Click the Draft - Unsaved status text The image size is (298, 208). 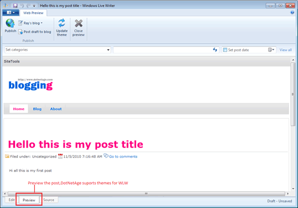(x=279, y=201)
